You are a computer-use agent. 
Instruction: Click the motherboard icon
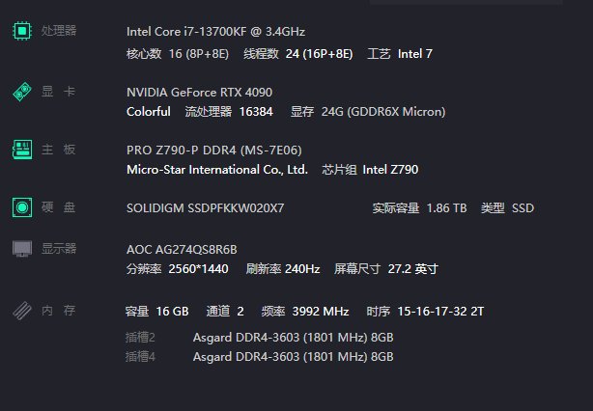pos(22,150)
